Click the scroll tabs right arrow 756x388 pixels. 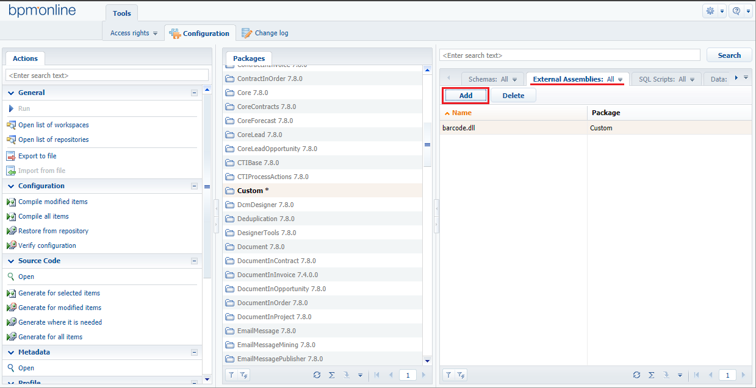pyautogui.click(x=736, y=77)
